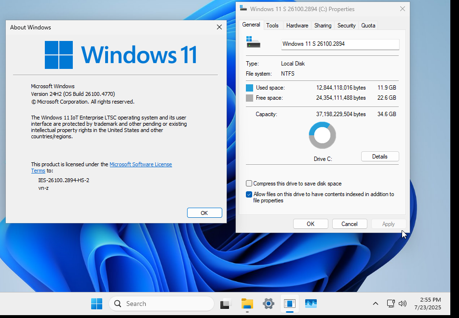Cancel the drive Properties dialog
This screenshot has width=459, height=318.
pos(350,224)
